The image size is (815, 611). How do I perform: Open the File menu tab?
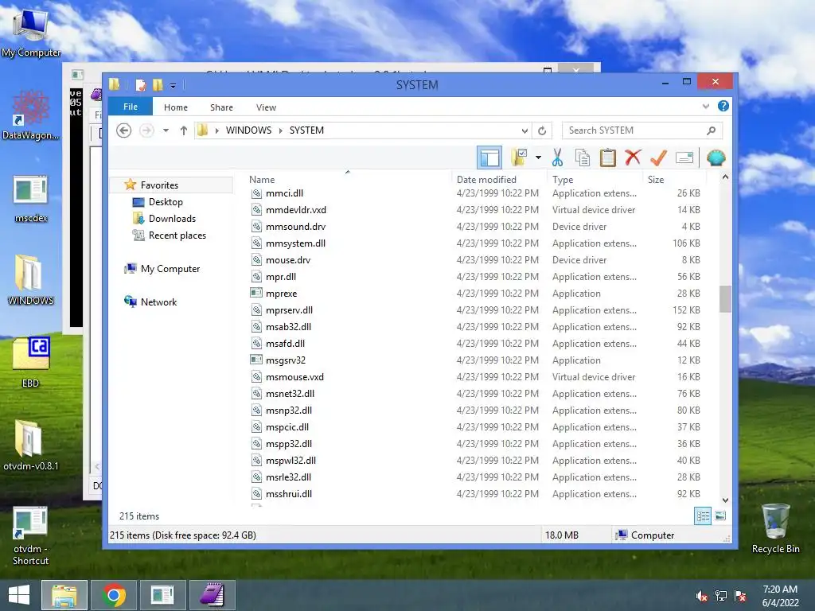pyautogui.click(x=131, y=107)
